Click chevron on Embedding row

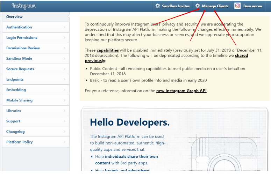(64, 90)
